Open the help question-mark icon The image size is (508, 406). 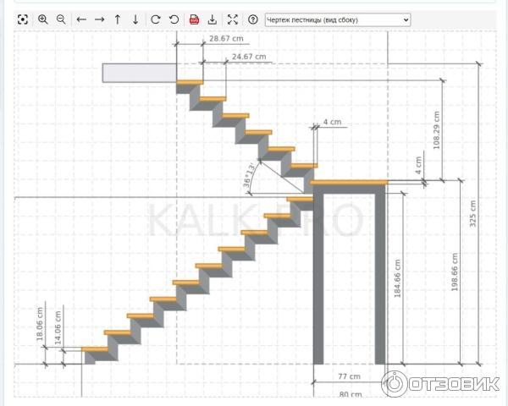252,19
